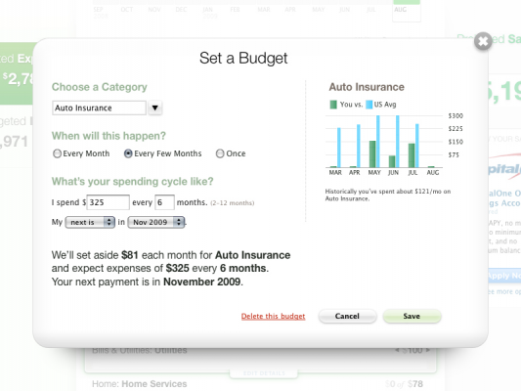This screenshot has height=391, width=521.
Task: Close the Set a Budget dialog
Action: tap(483, 41)
